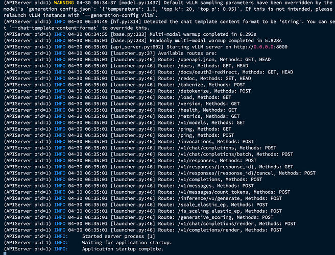335x255 pixels.
Task: Click the '/v1/chat/completions/batch' route text
Action: pos(214,155)
